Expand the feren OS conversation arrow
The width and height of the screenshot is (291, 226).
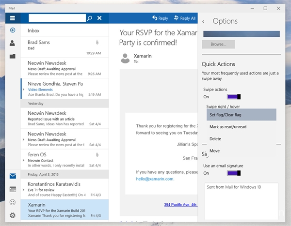[x=24, y=160]
